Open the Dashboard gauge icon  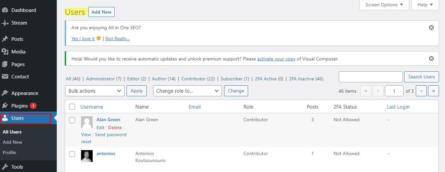[x=5, y=10]
